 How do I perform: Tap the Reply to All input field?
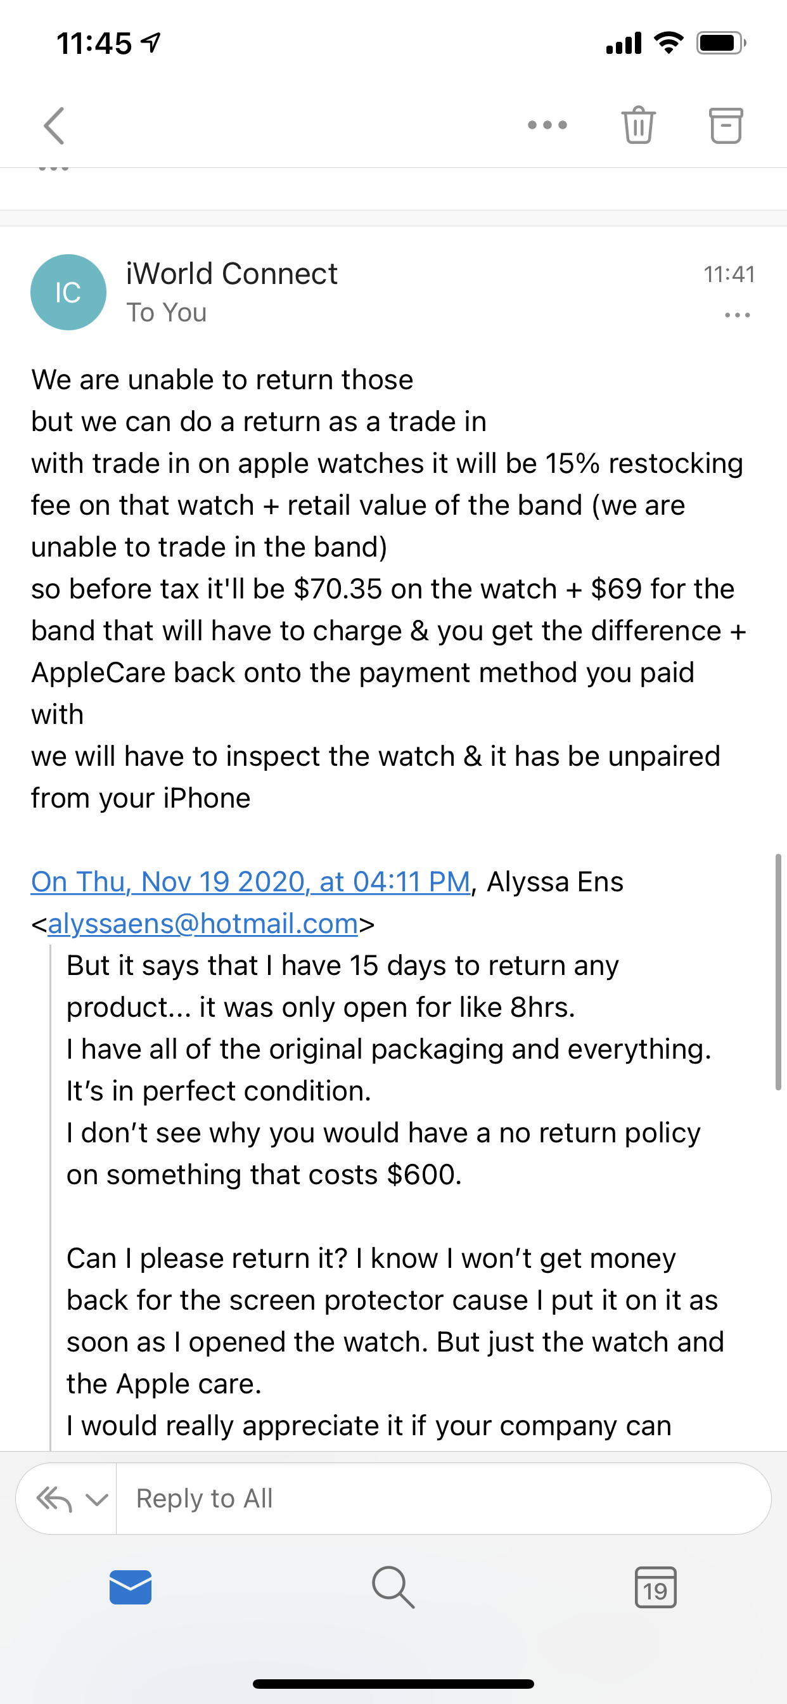tap(443, 1499)
